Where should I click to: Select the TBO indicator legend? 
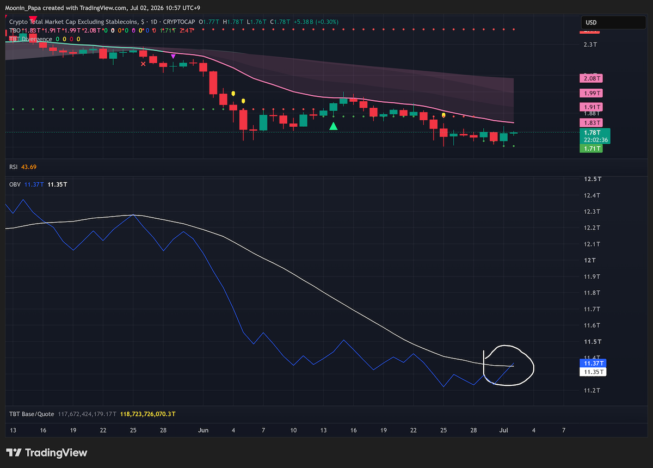(15, 30)
